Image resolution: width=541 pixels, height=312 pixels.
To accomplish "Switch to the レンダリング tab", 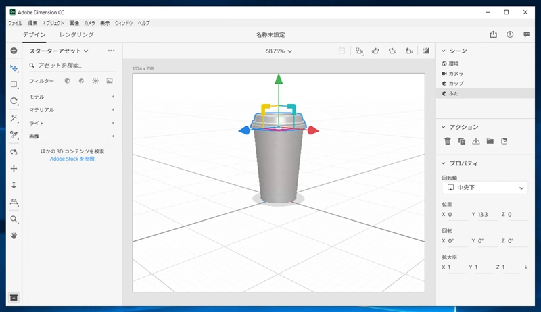I will point(76,35).
